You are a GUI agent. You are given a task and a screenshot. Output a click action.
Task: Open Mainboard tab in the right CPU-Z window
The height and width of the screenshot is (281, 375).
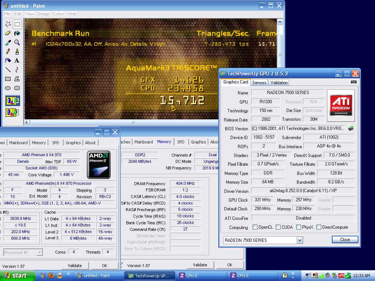(144, 142)
